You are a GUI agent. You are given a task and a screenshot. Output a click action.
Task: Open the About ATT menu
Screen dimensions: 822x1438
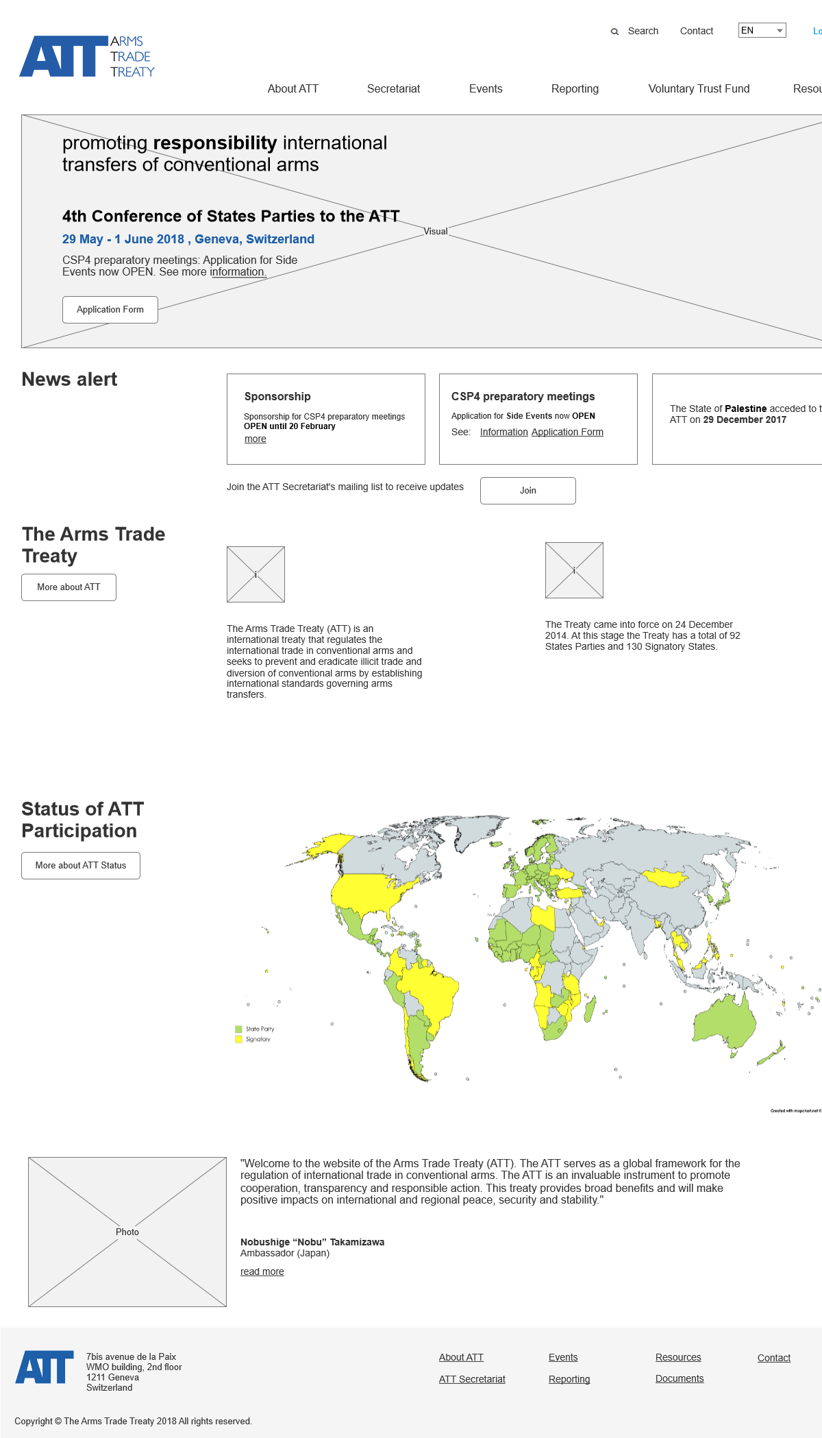[x=293, y=88]
